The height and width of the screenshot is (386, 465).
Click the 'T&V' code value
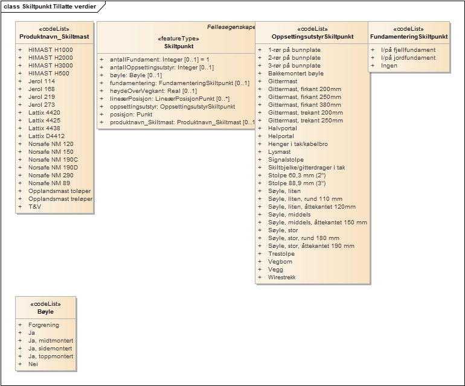point(35,207)
